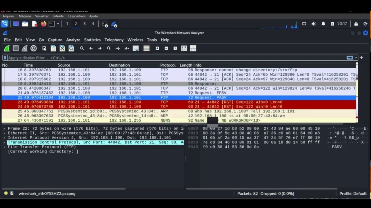The height and width of the screenshot is (208, 371).
Task: Open capture options gear icon
Action: [x=34, y=49]
